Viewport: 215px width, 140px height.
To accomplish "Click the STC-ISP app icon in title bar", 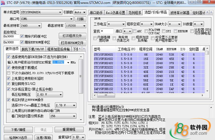I will pyautogui.click(x=3, y=3).
